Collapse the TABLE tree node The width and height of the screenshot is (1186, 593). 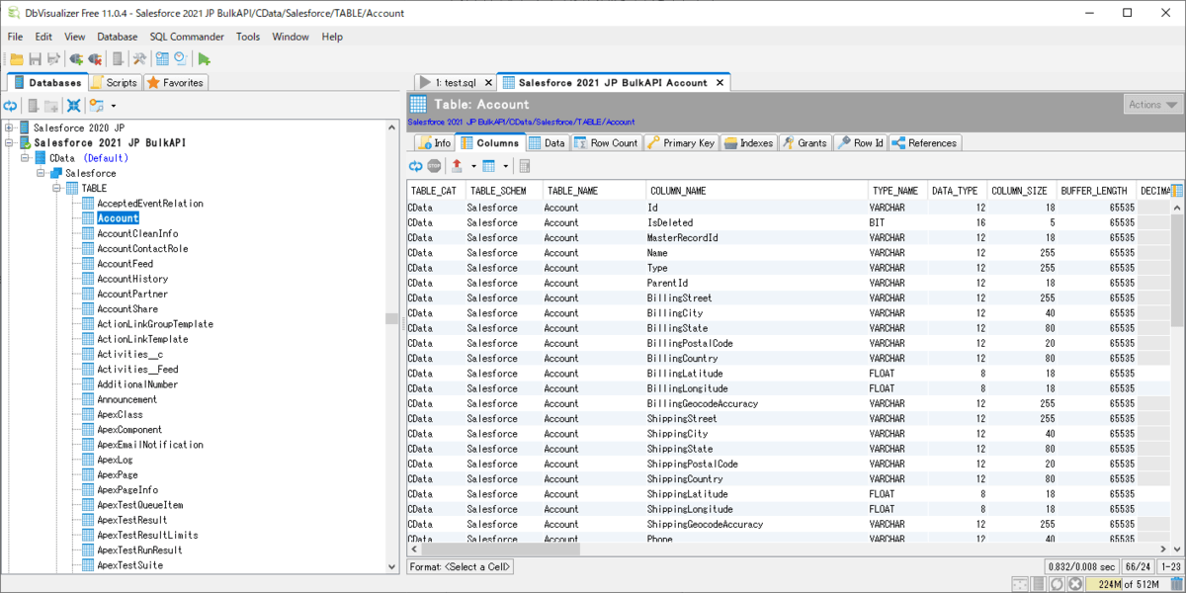pyautogui.click(x=57, y=188)
